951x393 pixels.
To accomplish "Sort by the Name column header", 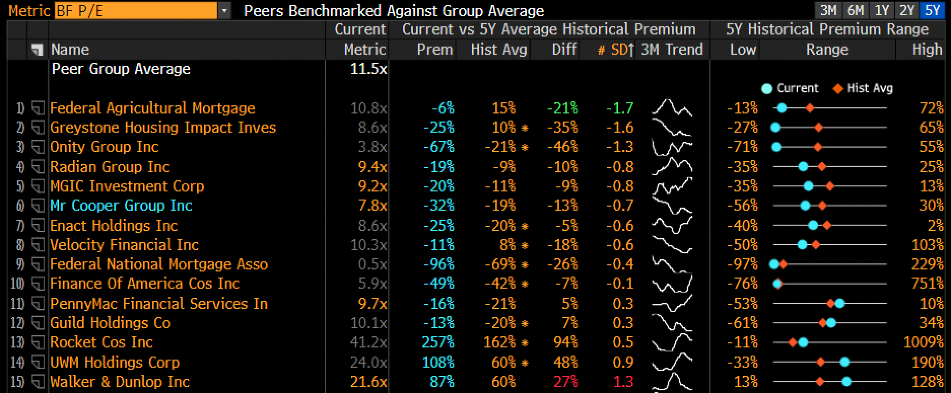I will coord(70,50).
